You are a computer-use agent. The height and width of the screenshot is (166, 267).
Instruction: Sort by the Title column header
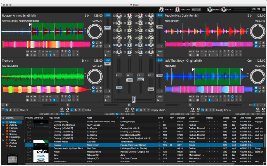coord(122,118)
